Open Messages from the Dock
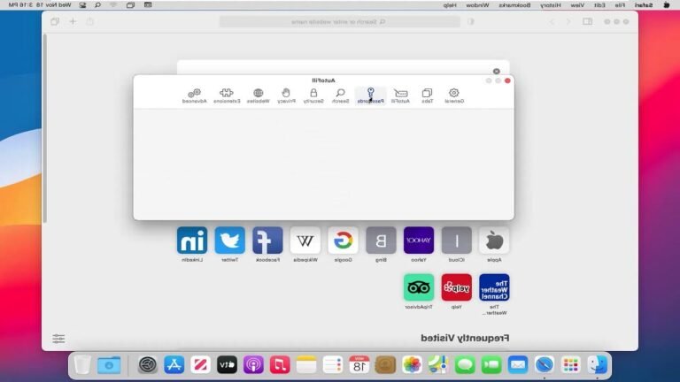Image resolution: width=680 pixels, height=382 pixels. click(465, 364)
